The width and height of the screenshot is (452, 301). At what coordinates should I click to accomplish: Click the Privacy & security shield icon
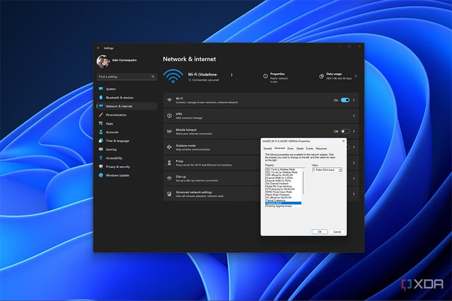[101, 167]
